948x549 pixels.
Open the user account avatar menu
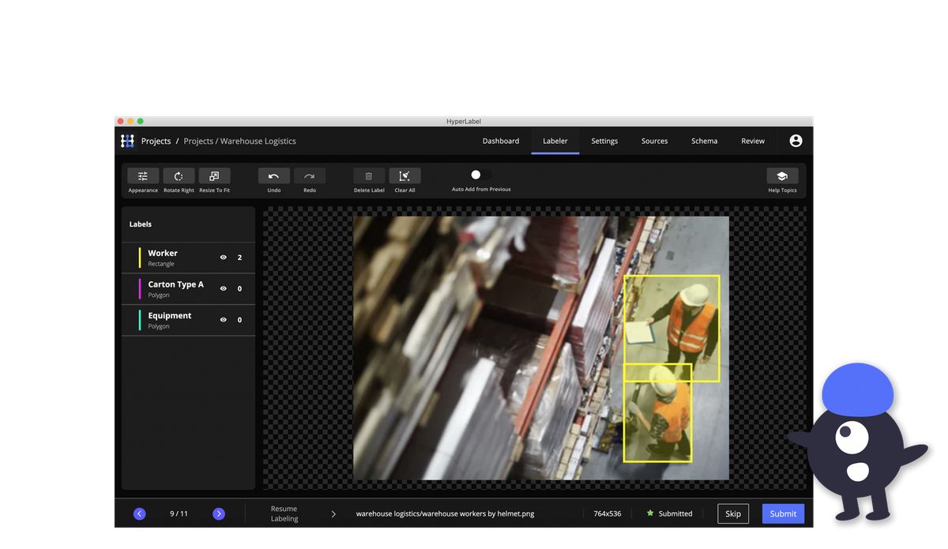(796, 141)
